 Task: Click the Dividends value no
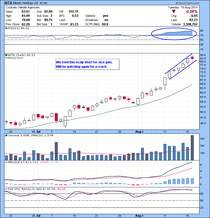pos(107,20)
